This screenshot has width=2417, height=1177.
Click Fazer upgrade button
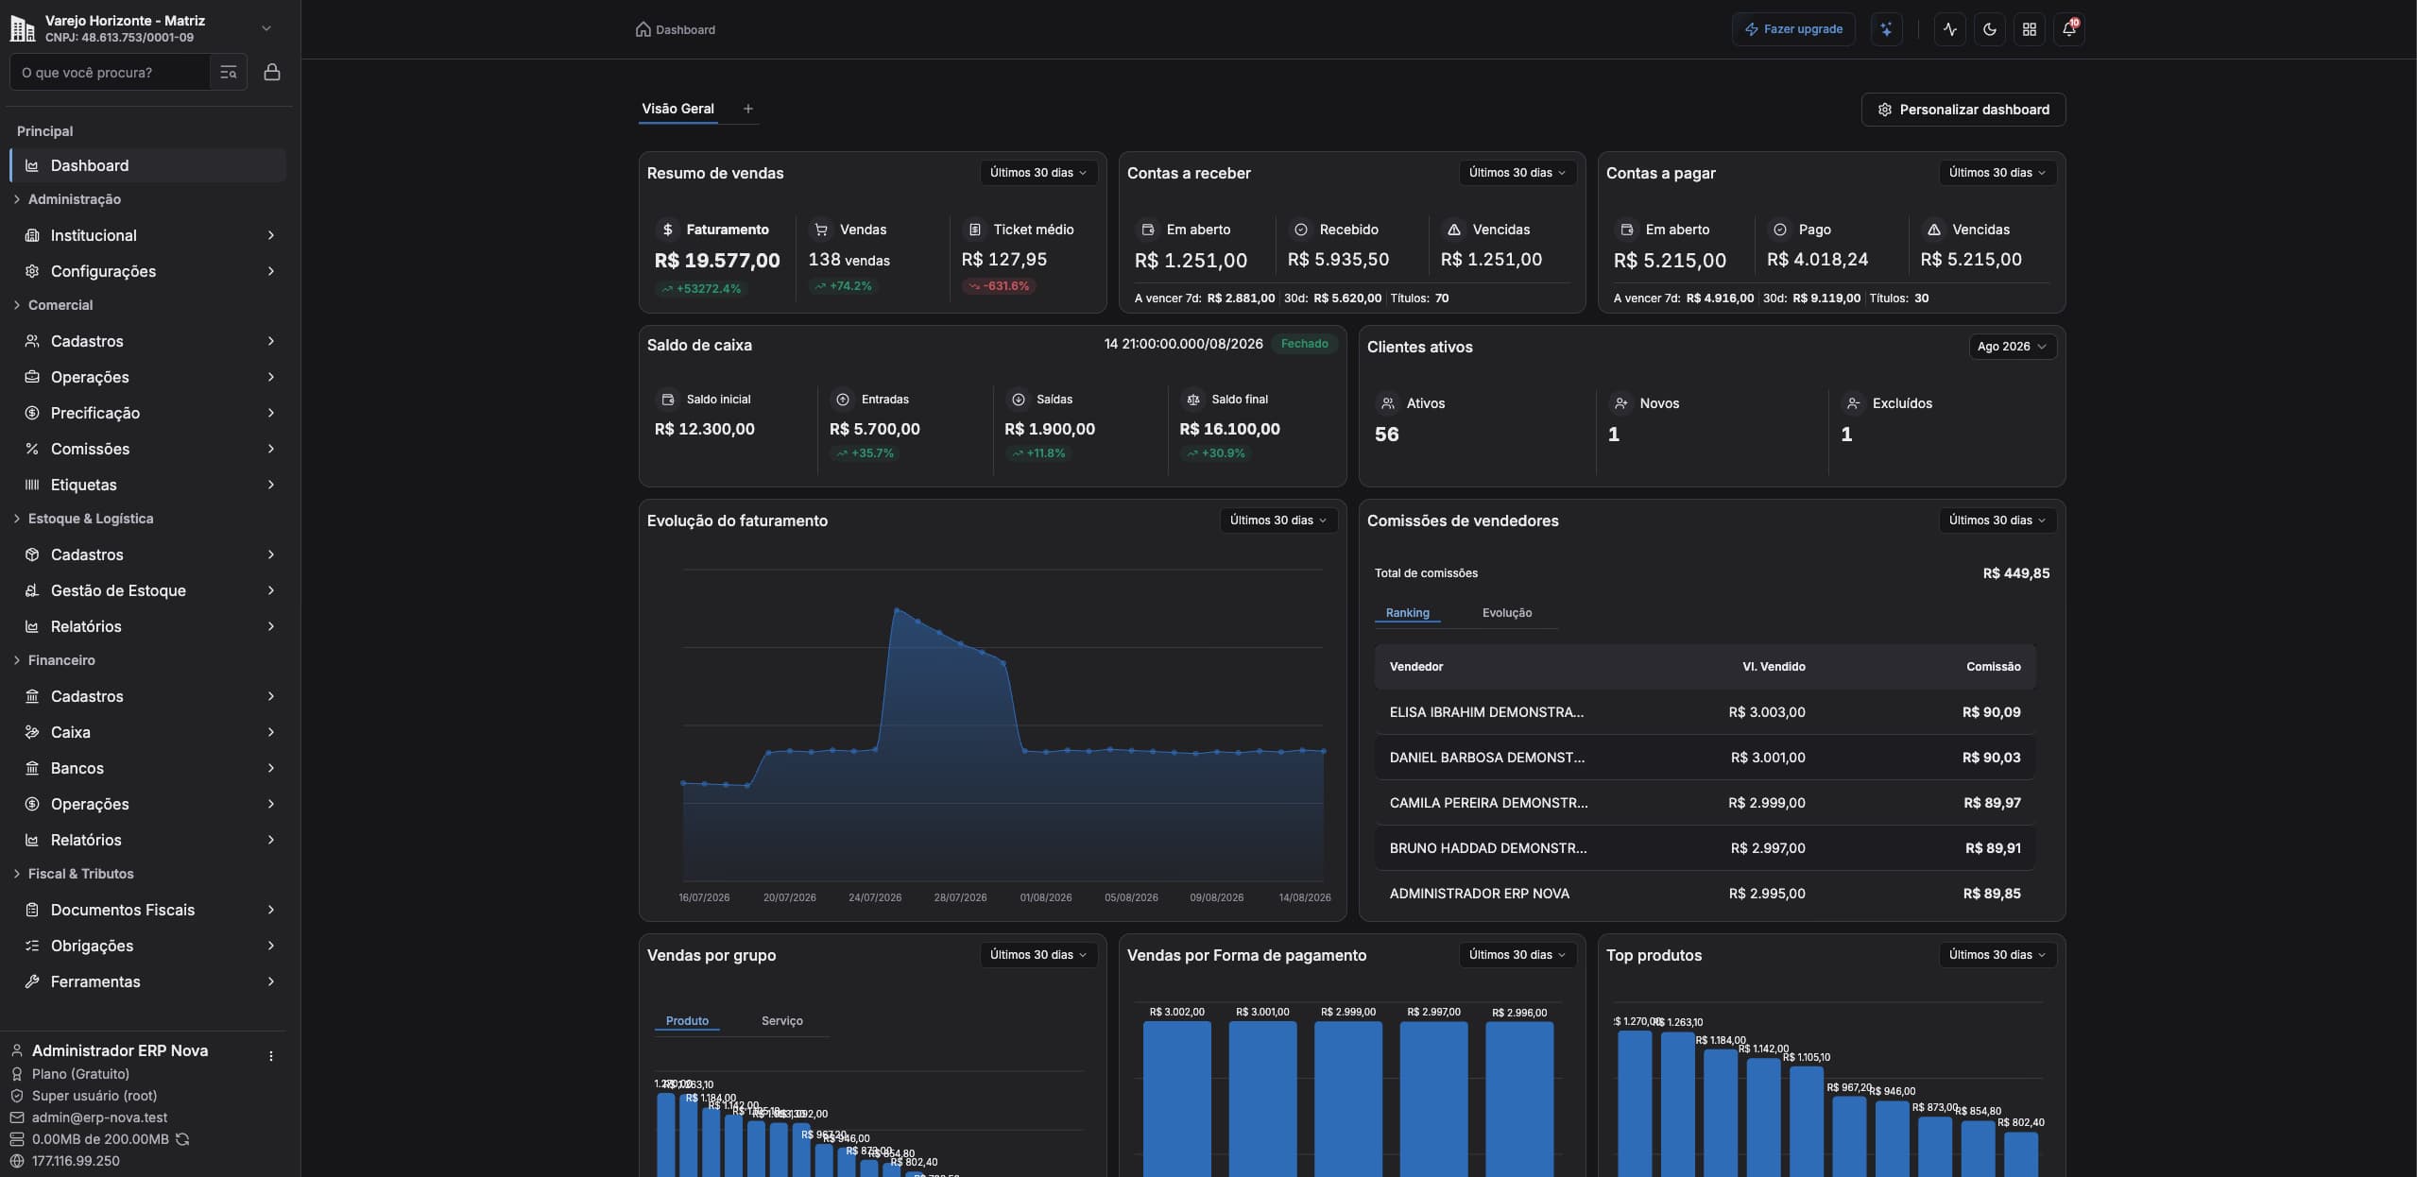click(x=1793, y=29)
